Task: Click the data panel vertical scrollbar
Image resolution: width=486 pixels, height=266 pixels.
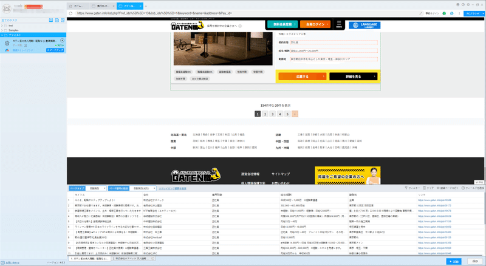Action: pyautogui.click(x=484, y=208)
